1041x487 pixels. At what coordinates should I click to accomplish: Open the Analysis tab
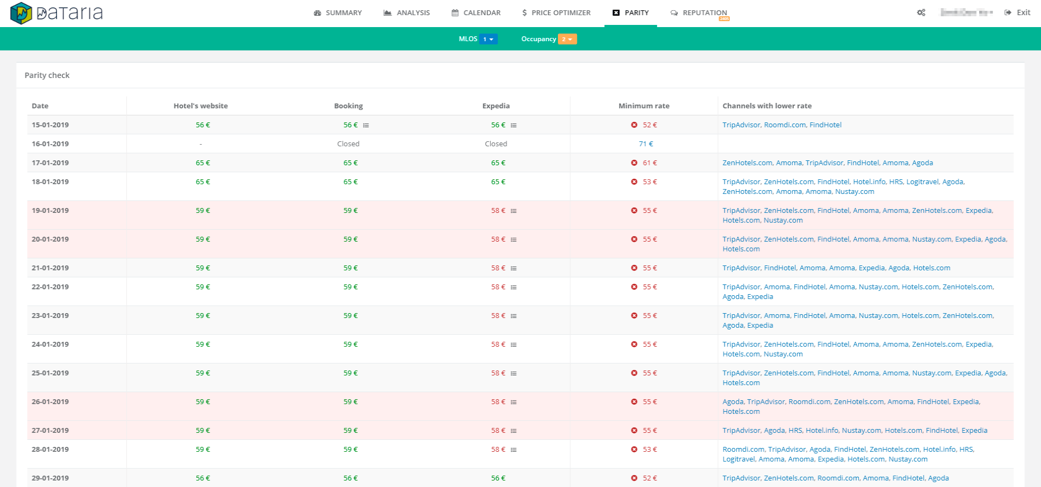click(407, 12)
